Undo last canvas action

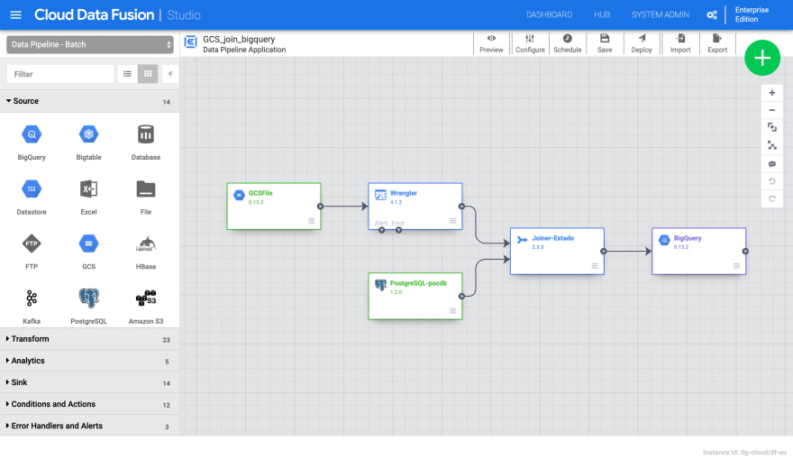pyautogui.click(x=771, y=181)
